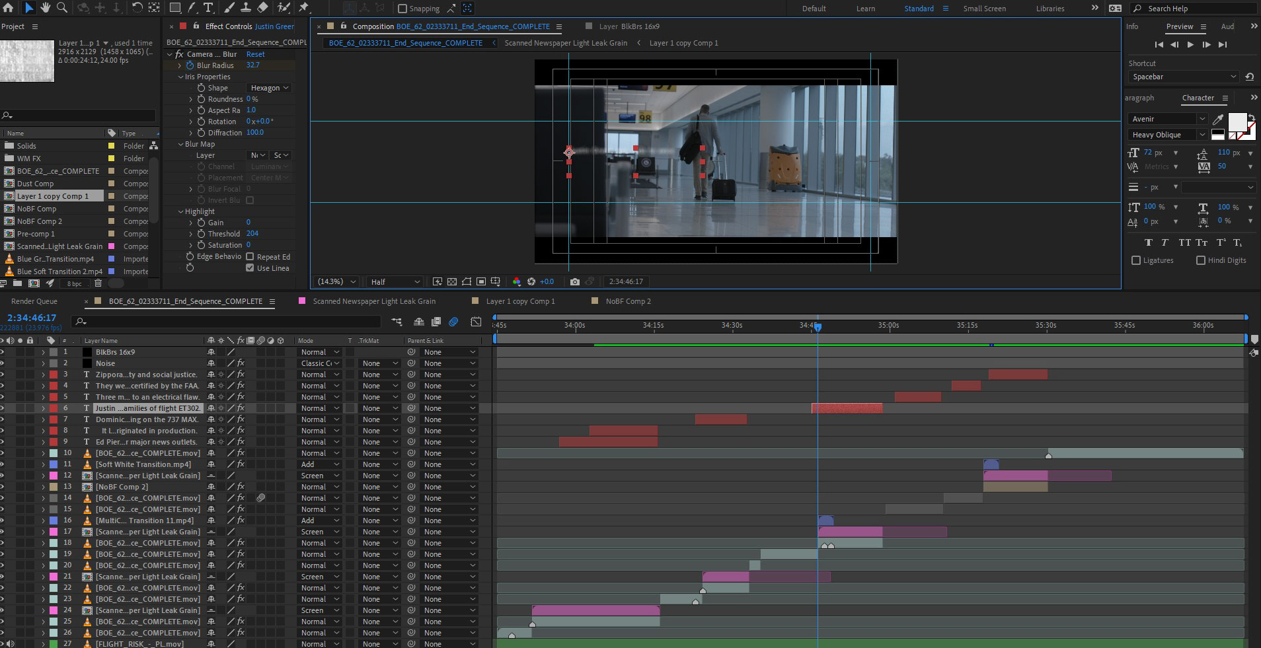The image size is (1261, 648).
Task: Apply Faux Bold in Character panel
Action: pos(1148,242)
